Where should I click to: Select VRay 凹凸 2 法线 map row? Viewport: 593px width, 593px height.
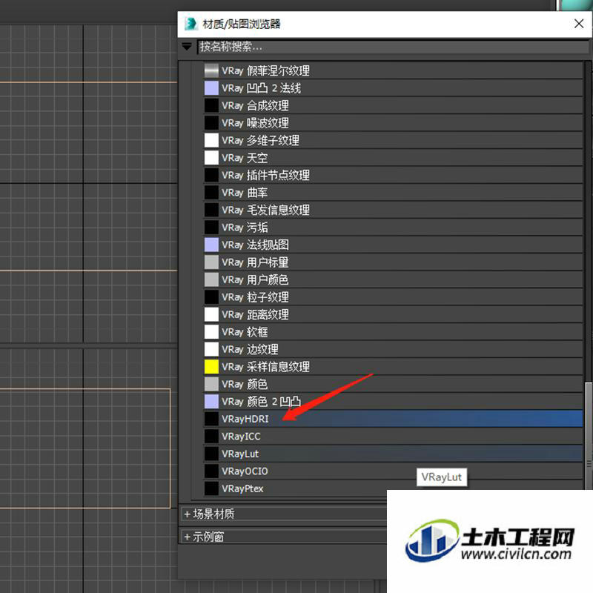(393, 88)
